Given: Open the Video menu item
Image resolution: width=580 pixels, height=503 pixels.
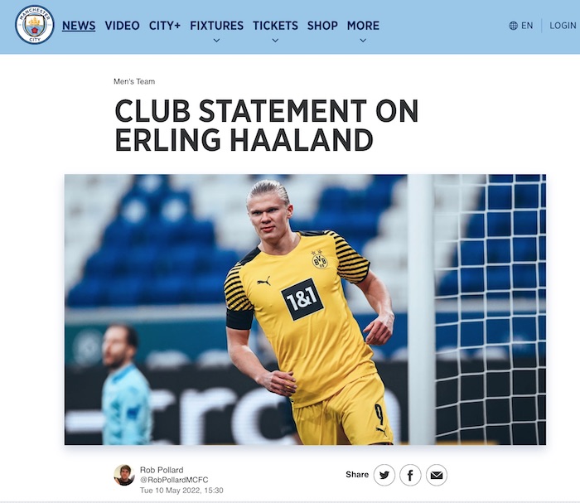Looking at the screenshot, I should point(122,26).
